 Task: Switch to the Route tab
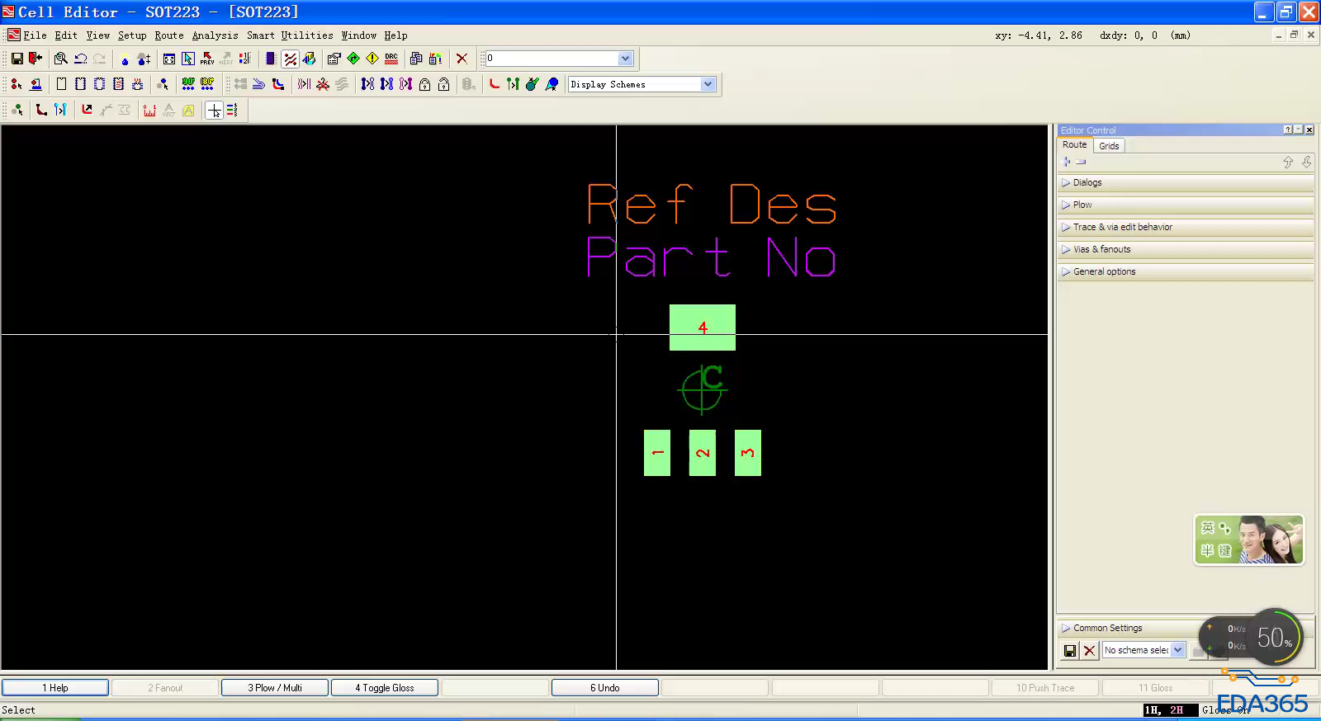click(x=1075, y=145)
